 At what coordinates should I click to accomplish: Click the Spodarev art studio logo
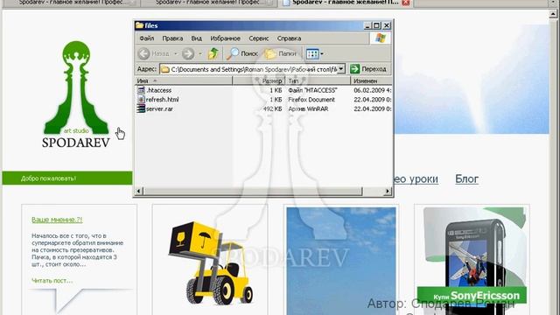tap(76, 94)
